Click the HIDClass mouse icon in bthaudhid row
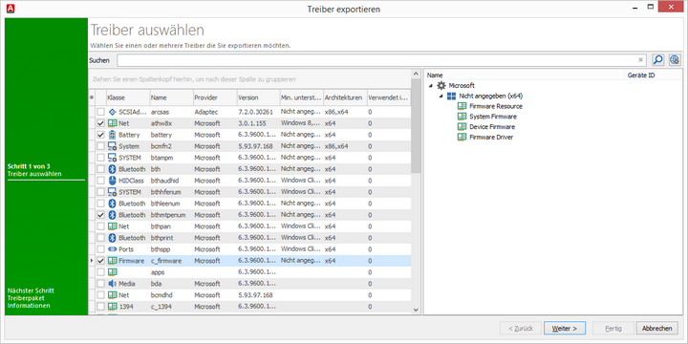This screenshot has width=688, height=344. coord(113,181)
